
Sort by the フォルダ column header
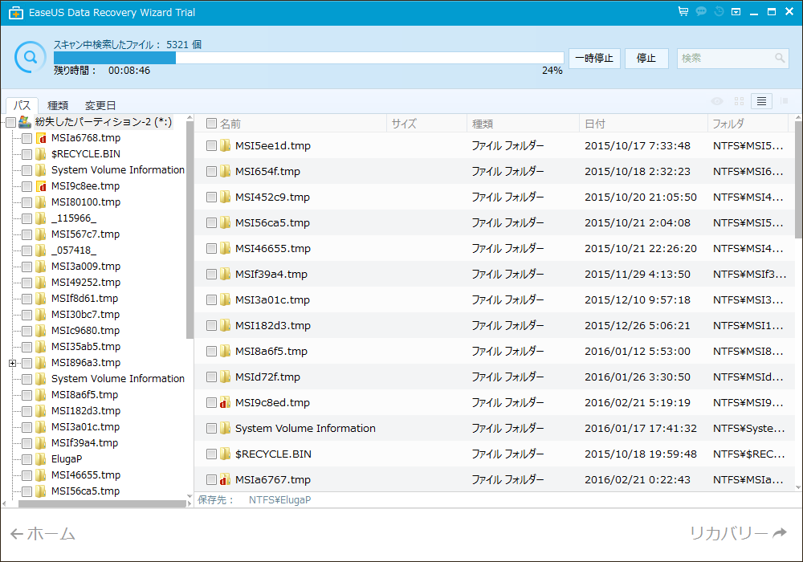click(748, 124)
